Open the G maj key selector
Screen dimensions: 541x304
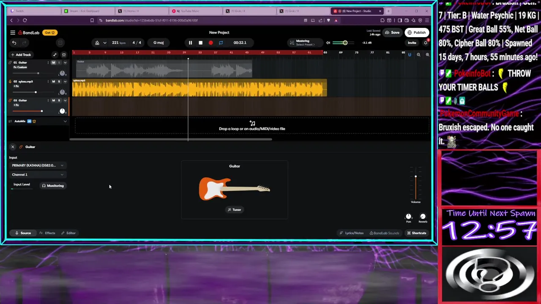coord(158,43)
